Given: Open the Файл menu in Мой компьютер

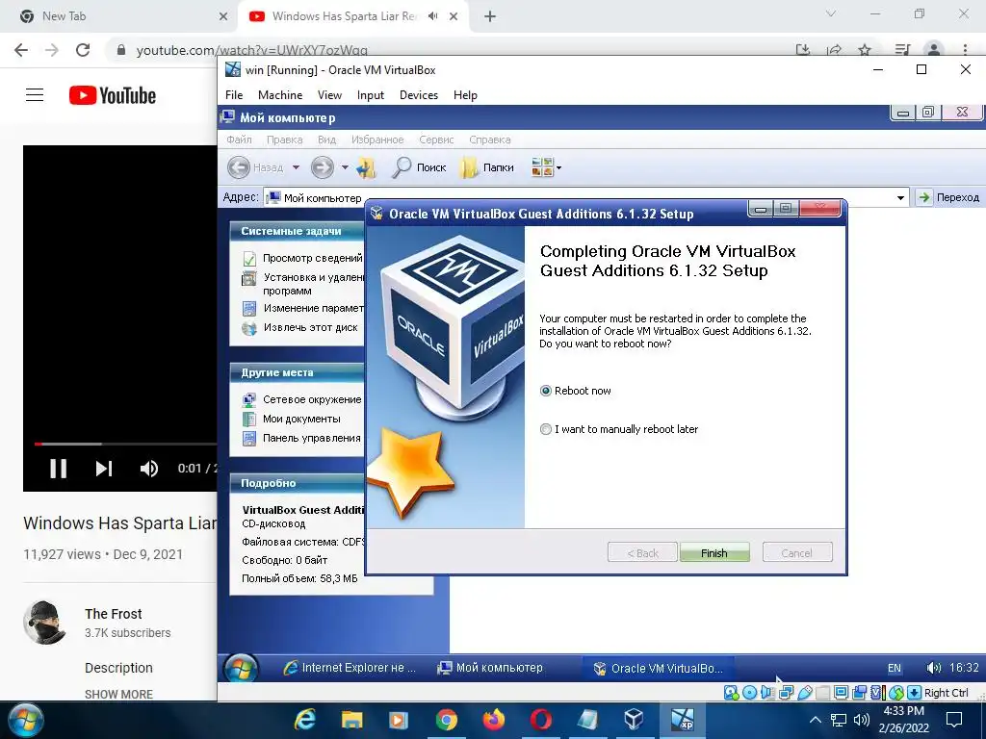Looking at the screenshot, I should [239, 140].
